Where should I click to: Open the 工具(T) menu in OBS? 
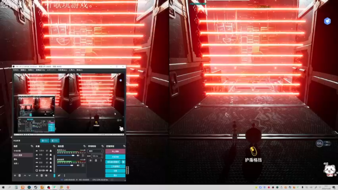point(71,70)
